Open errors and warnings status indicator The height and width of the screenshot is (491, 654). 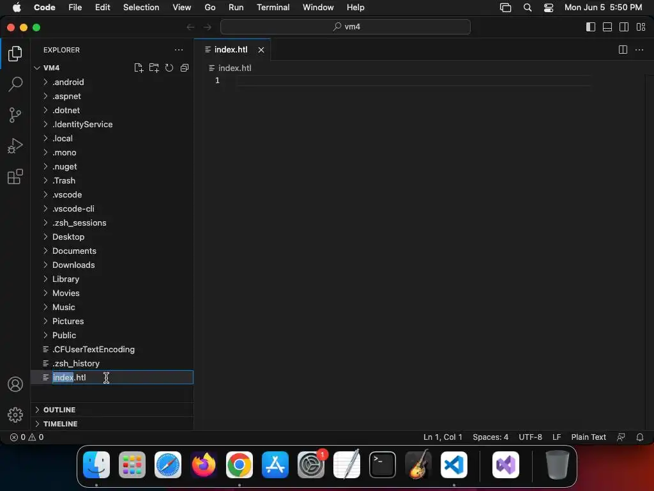(27, 437)
